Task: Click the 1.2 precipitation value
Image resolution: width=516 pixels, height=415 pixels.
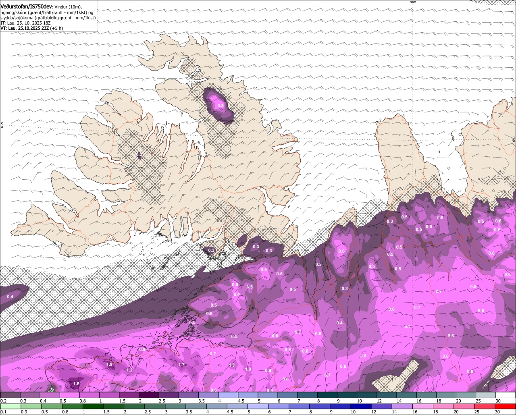Action: pyautogui.click(x=129, y=370)
